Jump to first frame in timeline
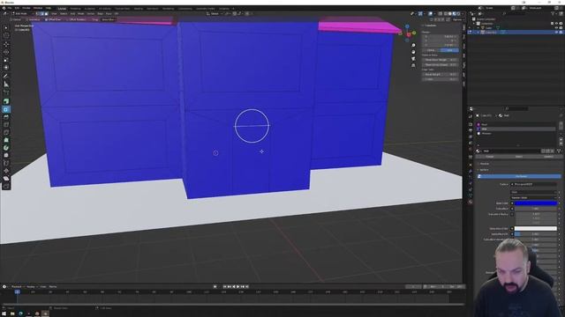This screenshot has height=317, width=565. click(225, 286)
